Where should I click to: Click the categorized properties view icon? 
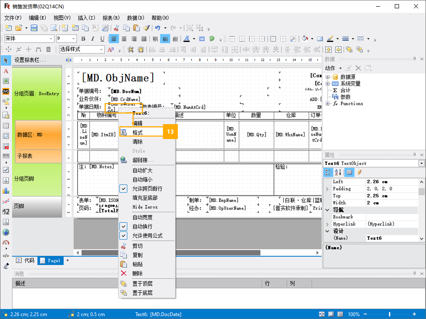point(328,172)
